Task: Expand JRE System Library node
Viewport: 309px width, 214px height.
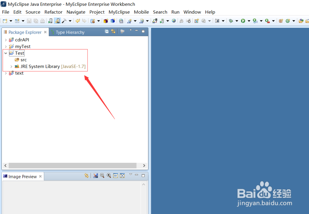Action: pyautogui.click(x=11, y=67)
